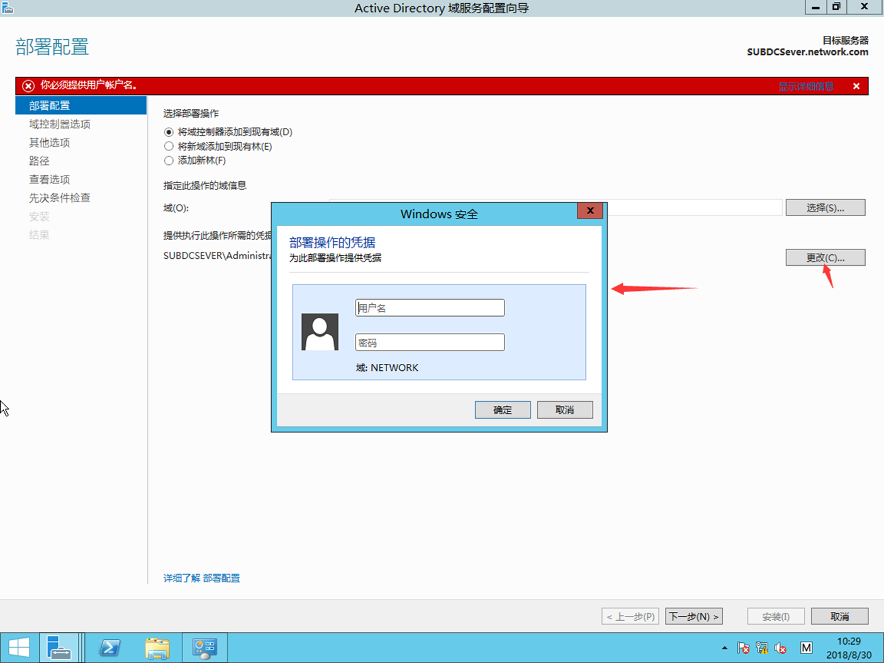Cancel the Windows Security credentials dialog
Viewport: 884px width, 663px height.
tap(565, 410)
